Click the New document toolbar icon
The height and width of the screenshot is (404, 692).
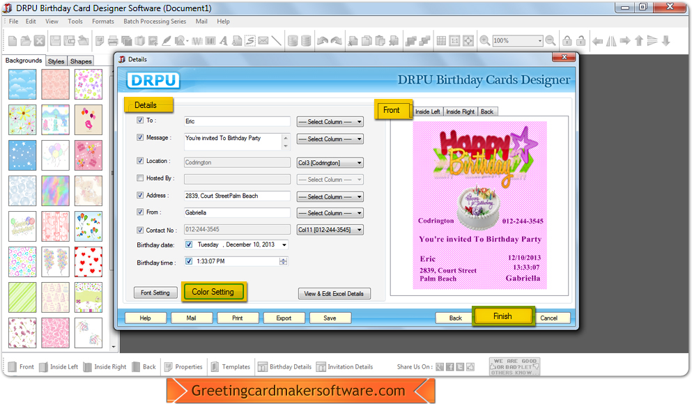[x=13, y=41]
